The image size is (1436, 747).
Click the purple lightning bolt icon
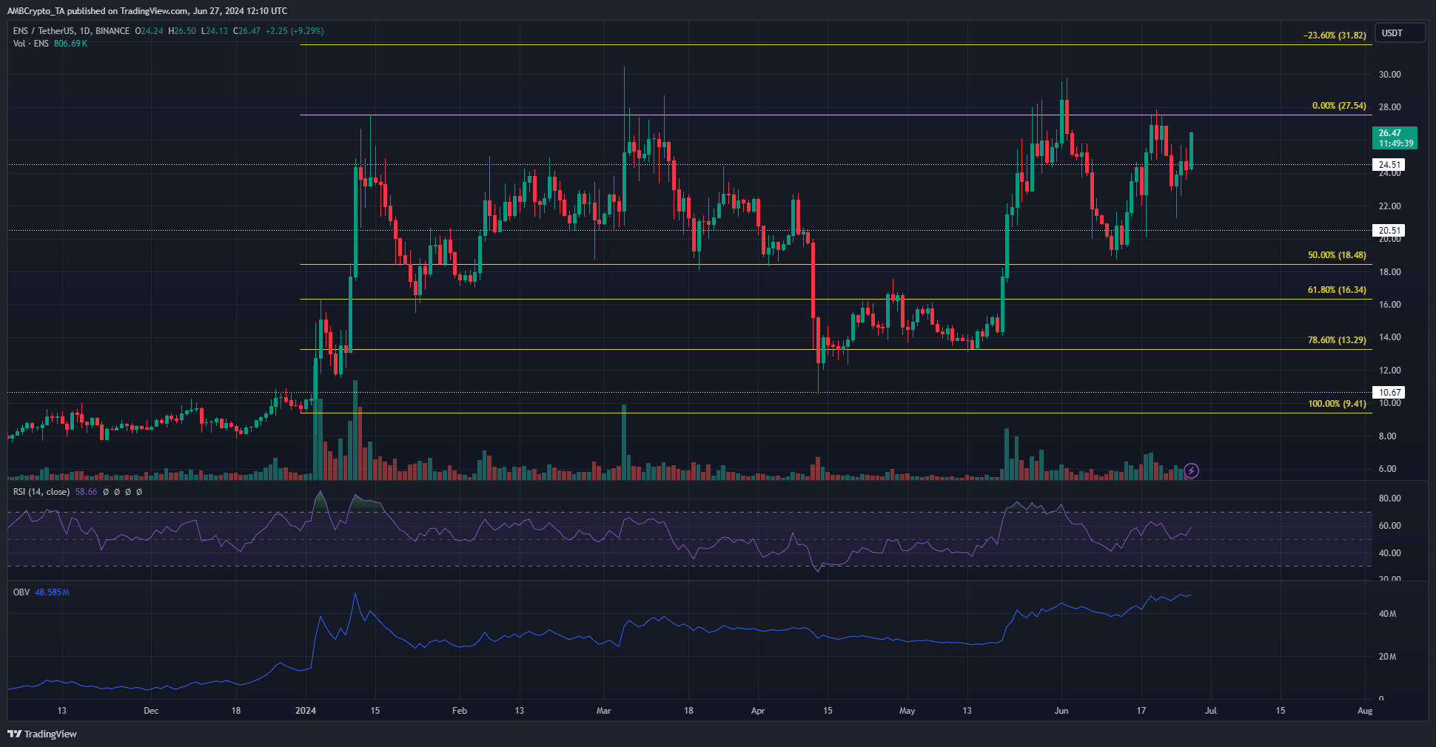[1191, 470]
